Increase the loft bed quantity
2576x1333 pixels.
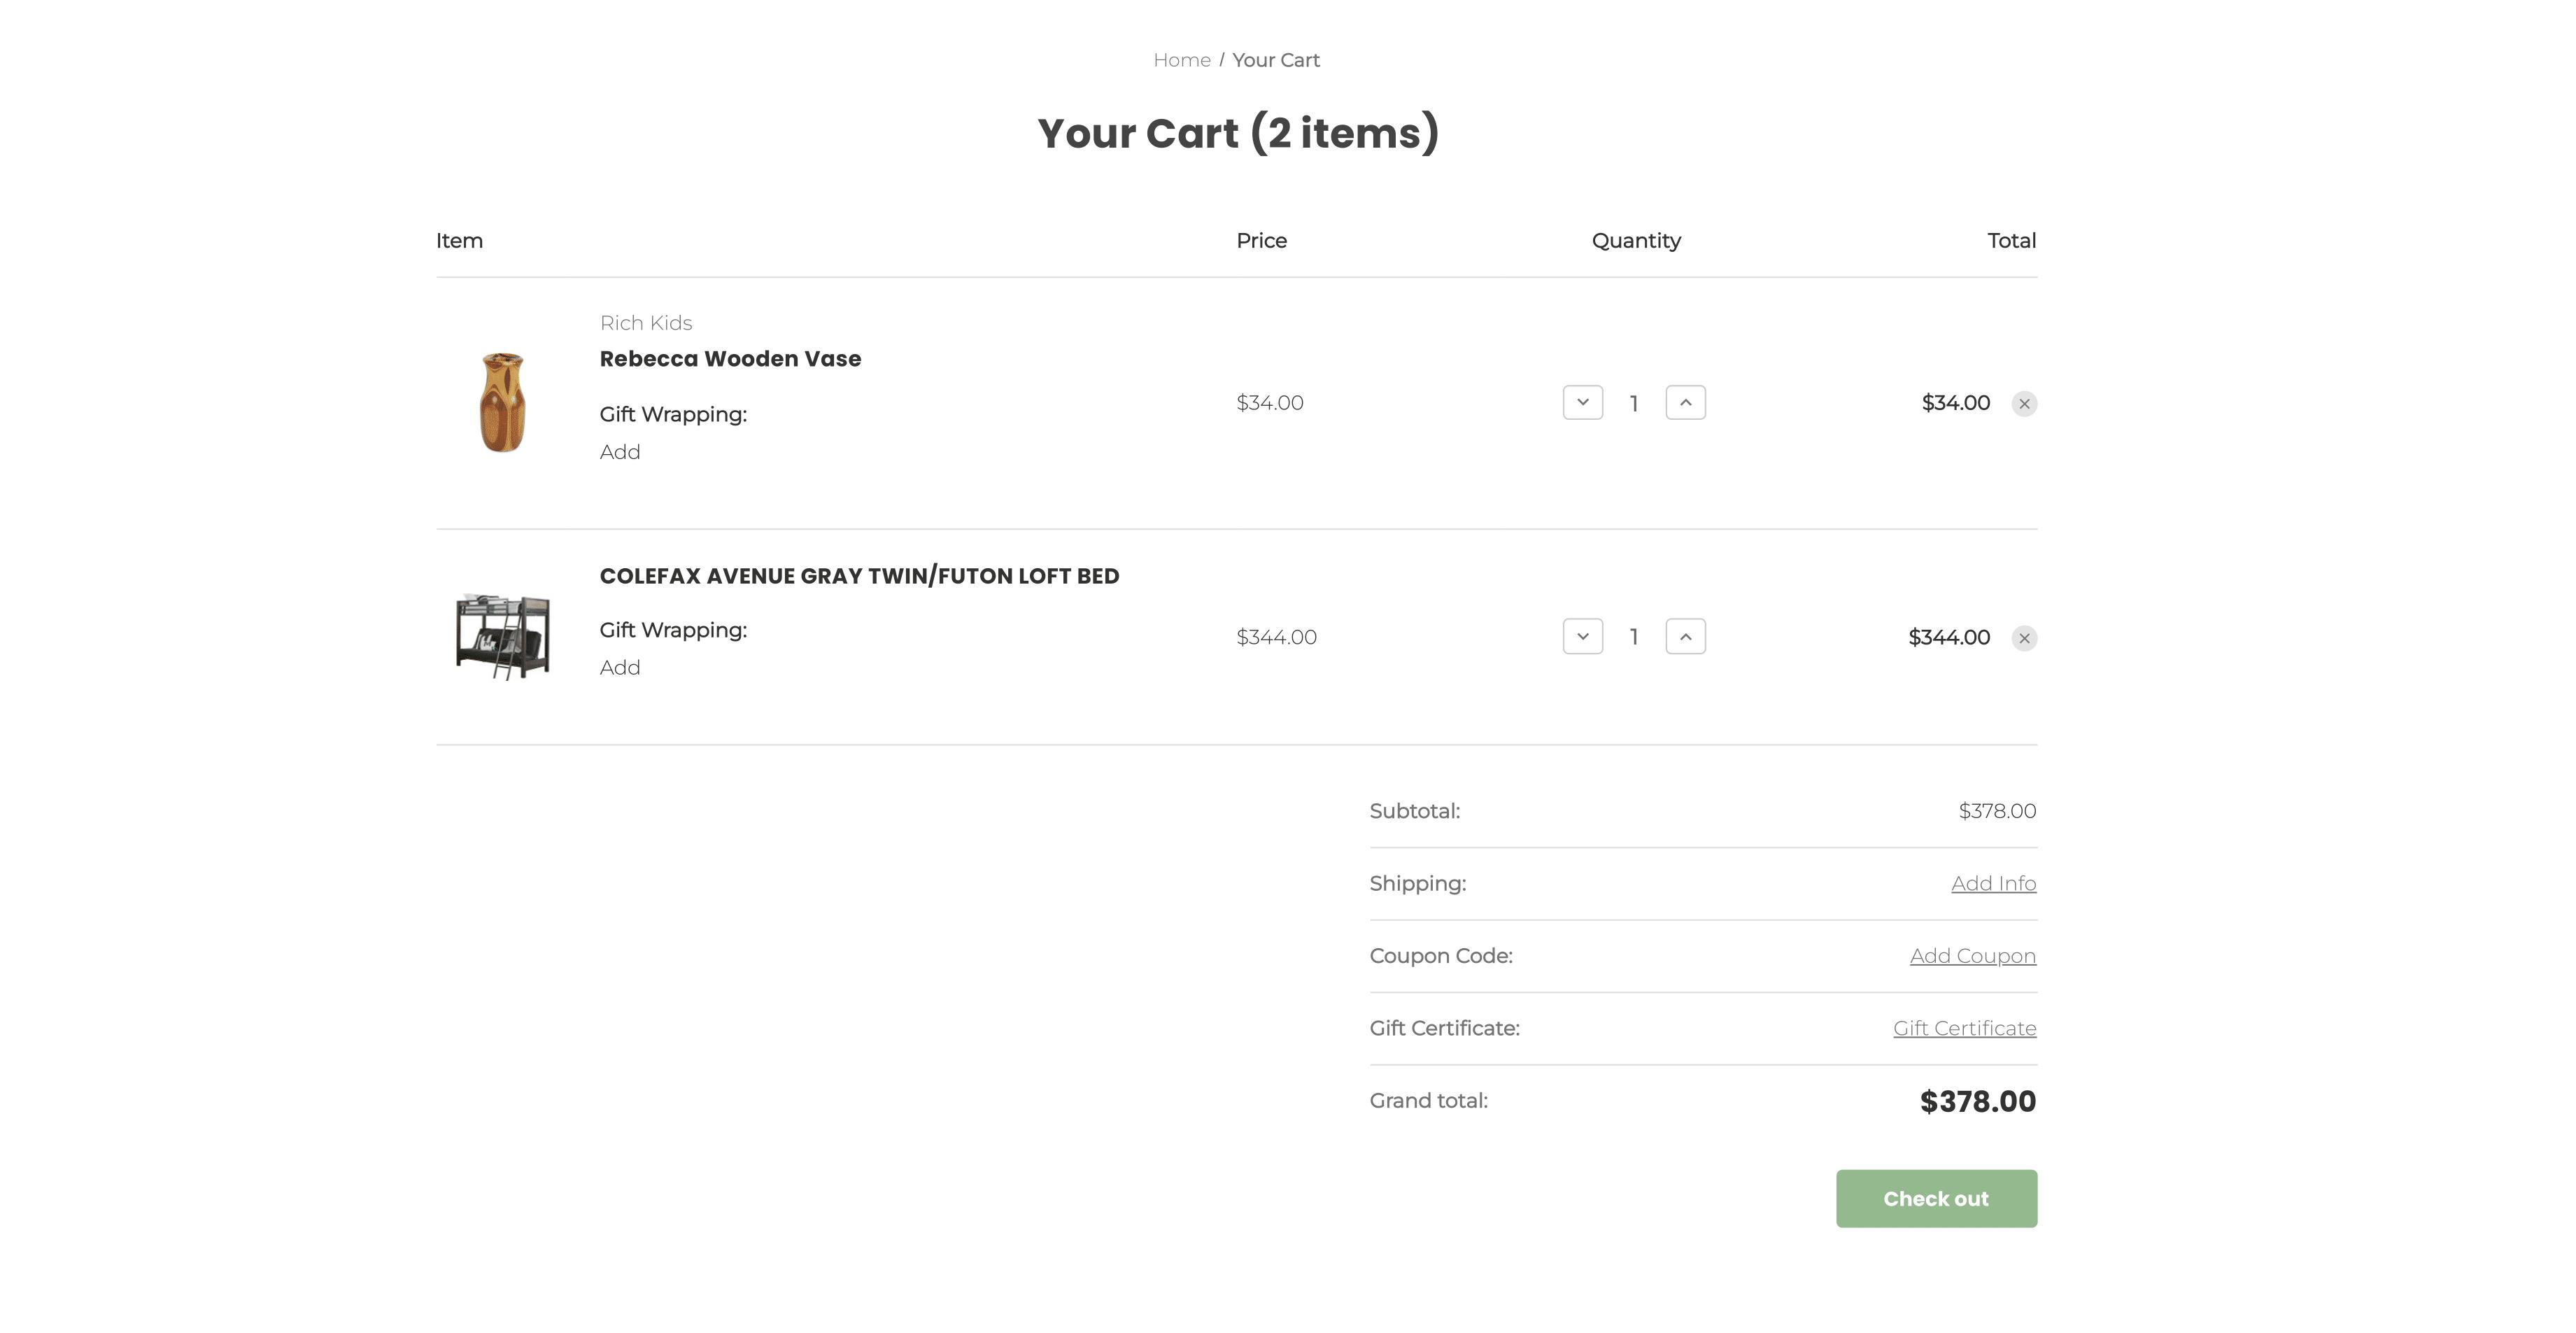click(x=1685, y=636)
